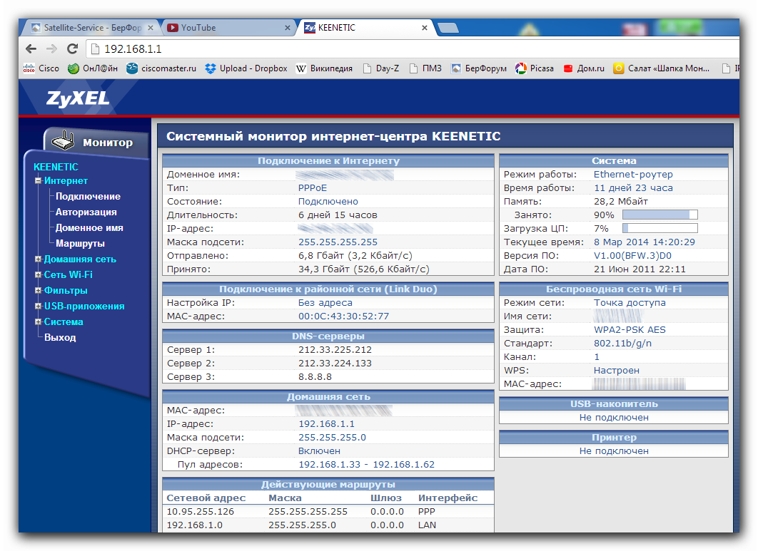This screenshot has width=758, height=551.
Task: Click the memory usage progress bar
Action: click(660, 215)
